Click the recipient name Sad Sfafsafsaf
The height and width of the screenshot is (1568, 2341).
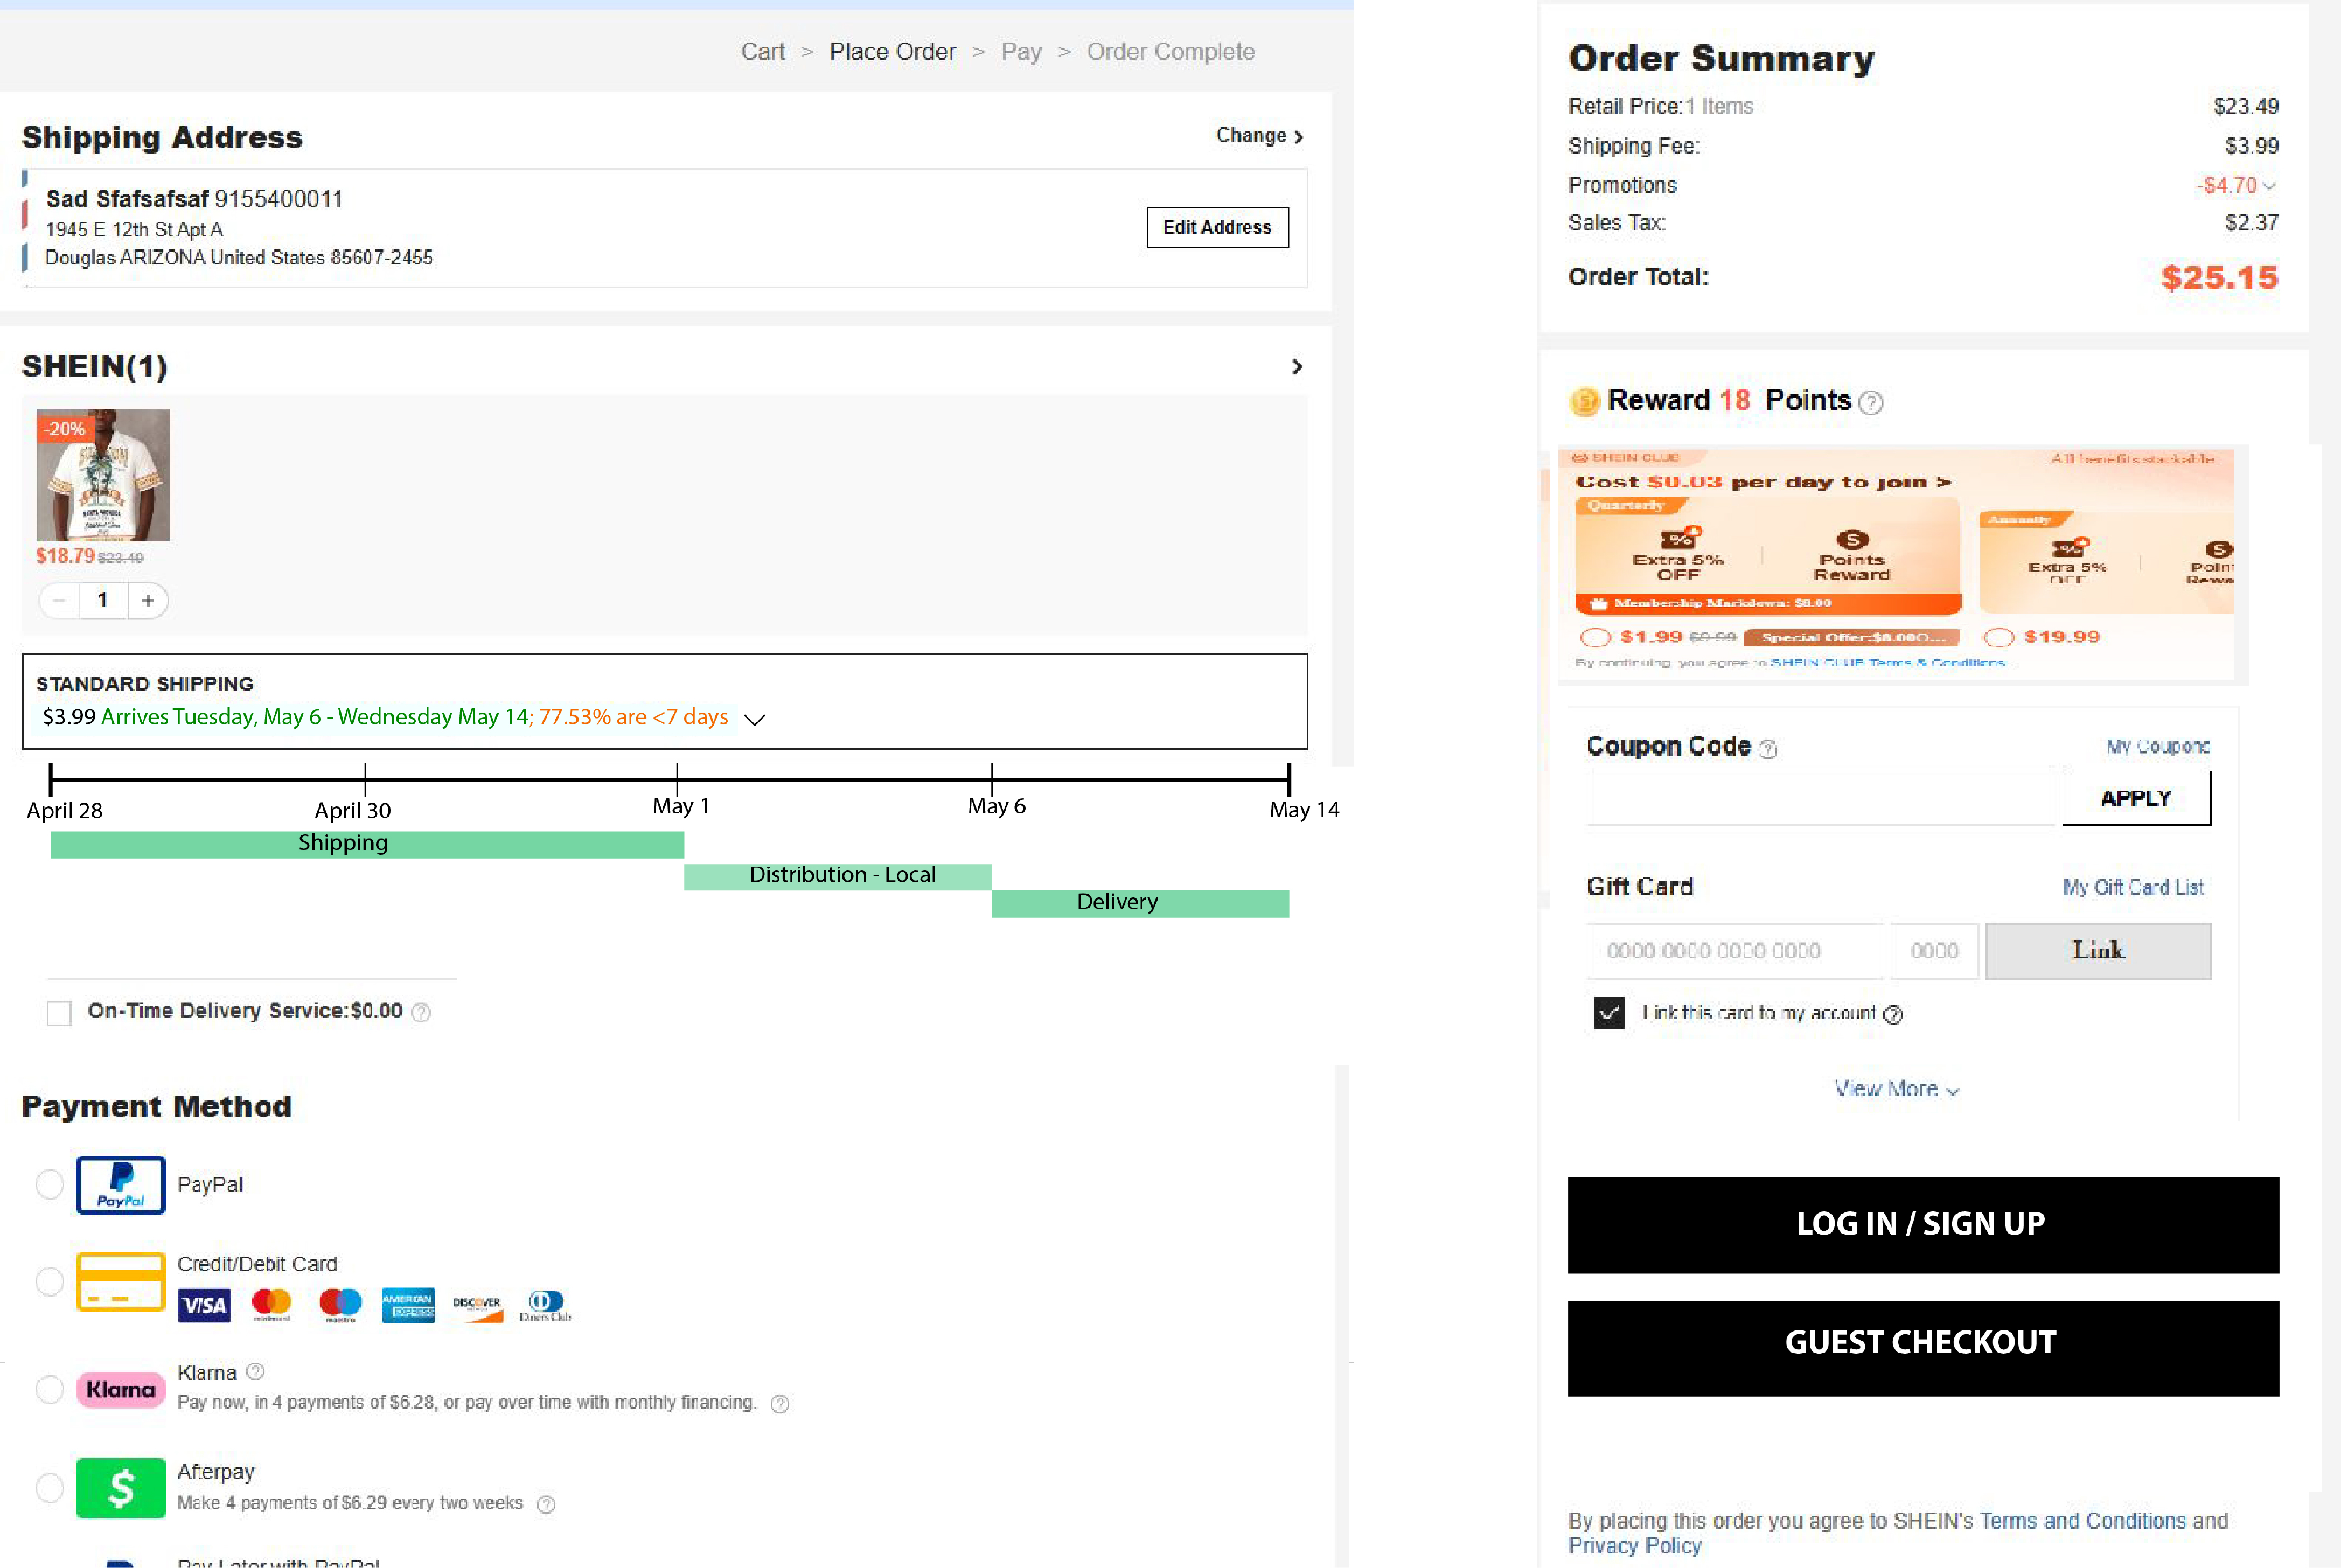click(x=127, y=200)
